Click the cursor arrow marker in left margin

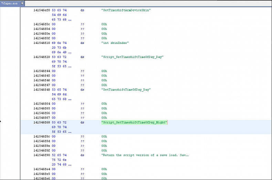pos(1,121)
